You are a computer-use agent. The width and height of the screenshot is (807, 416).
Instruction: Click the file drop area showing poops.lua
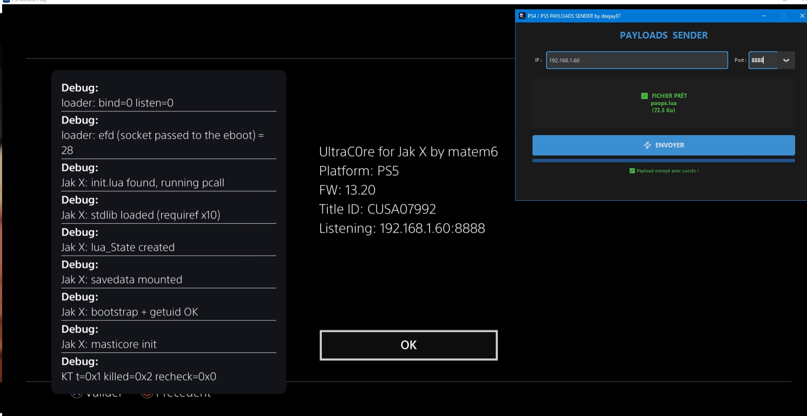coord(663,103)
